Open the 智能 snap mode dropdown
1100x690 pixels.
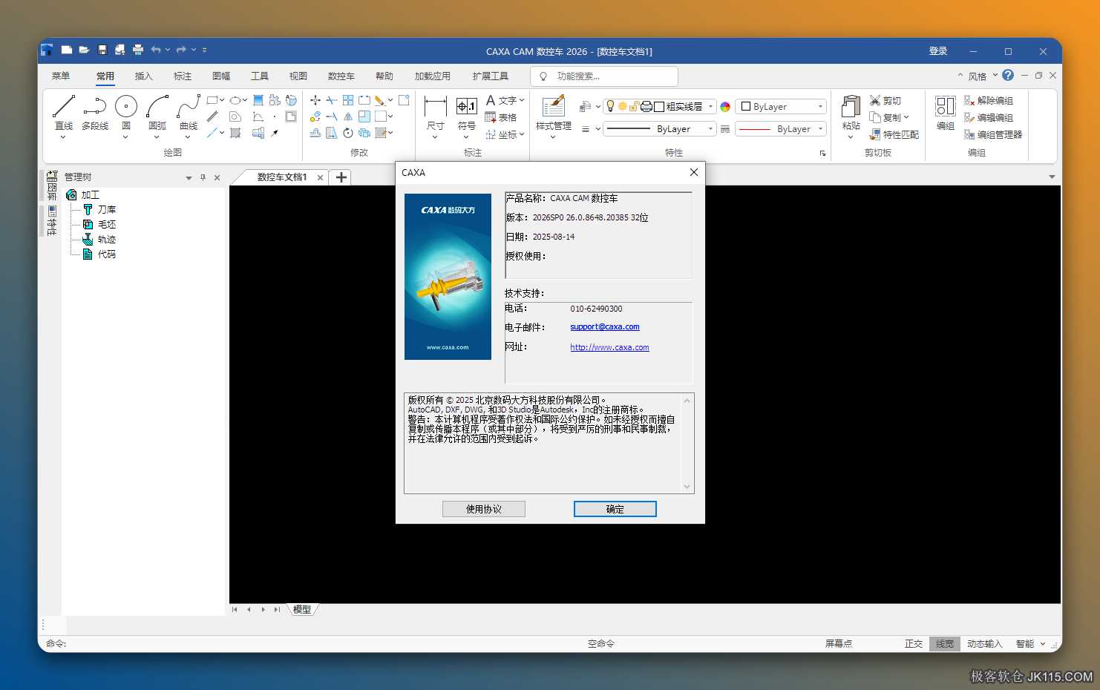coord(1042,643)
